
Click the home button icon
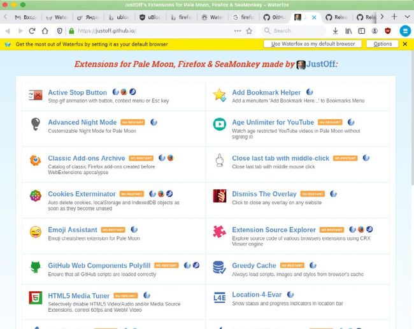click(x=45, y=31)
